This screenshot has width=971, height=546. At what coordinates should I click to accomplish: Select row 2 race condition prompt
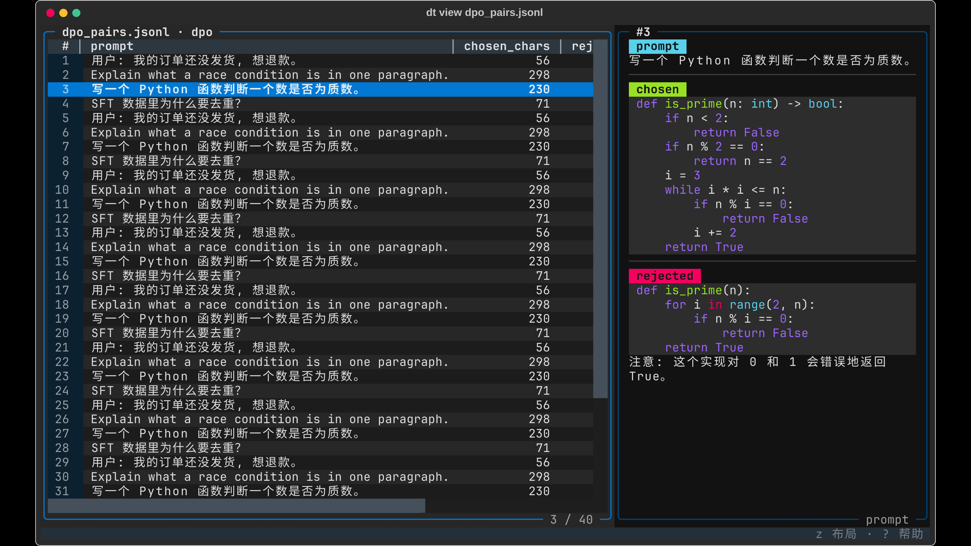pos(320,75)
